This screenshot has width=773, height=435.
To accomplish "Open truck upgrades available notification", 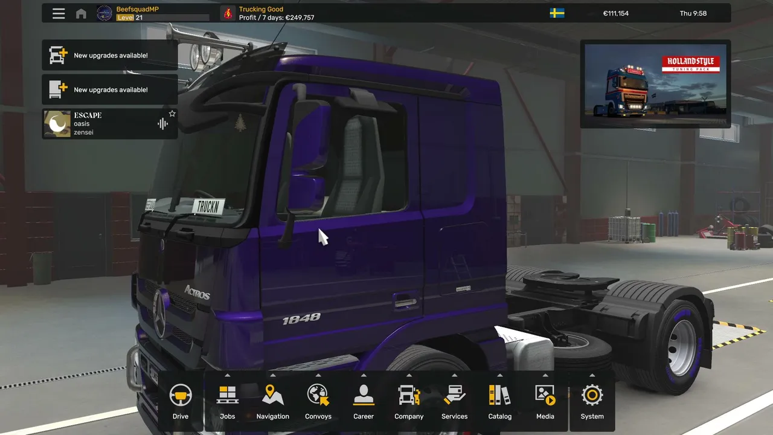I will (110, 55).
